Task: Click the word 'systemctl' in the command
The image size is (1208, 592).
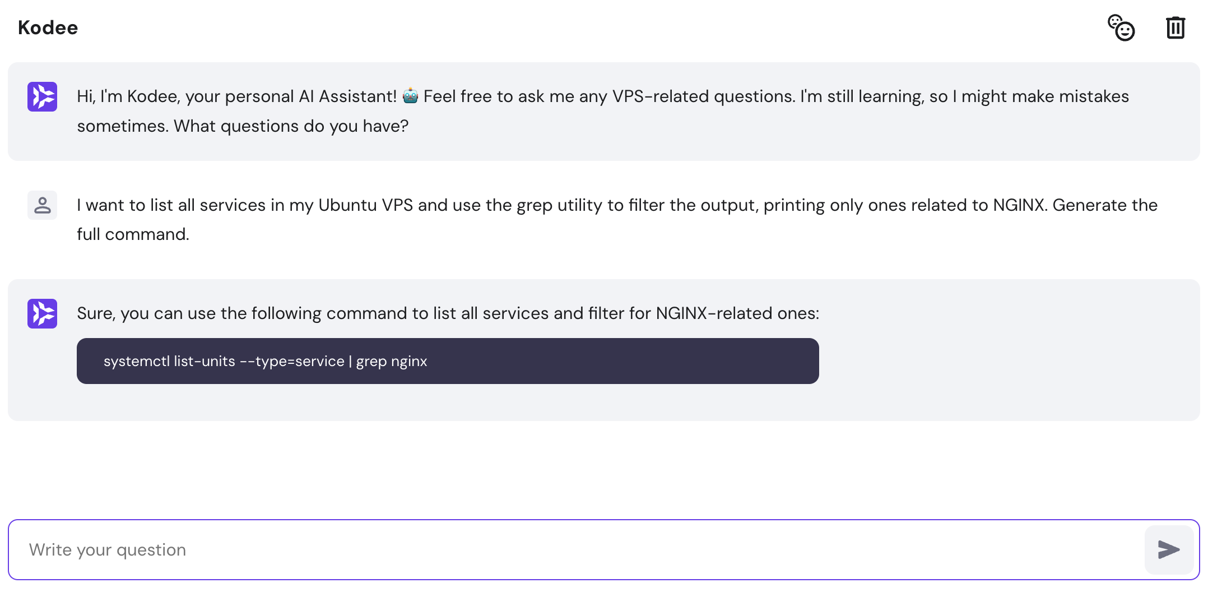Action: [137, 361]
